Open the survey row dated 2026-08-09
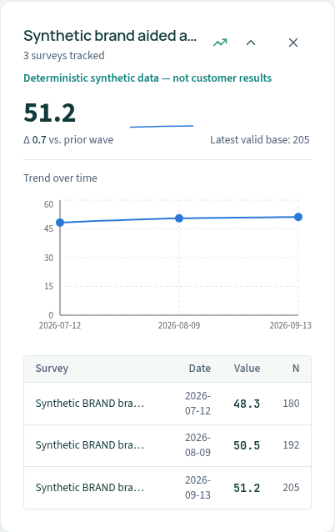This screenshot has width=335, height=532. tap(167, 445)
